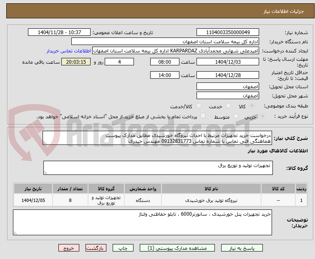Click the شرح کلی نیاز description textarea
Viewport: 315px width, 259px height.
(x=157, y=138)
